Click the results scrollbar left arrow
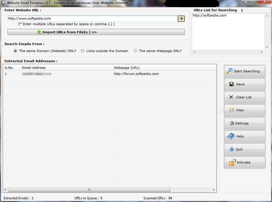The height and width of the screenshot is (202, 272). 5,190
